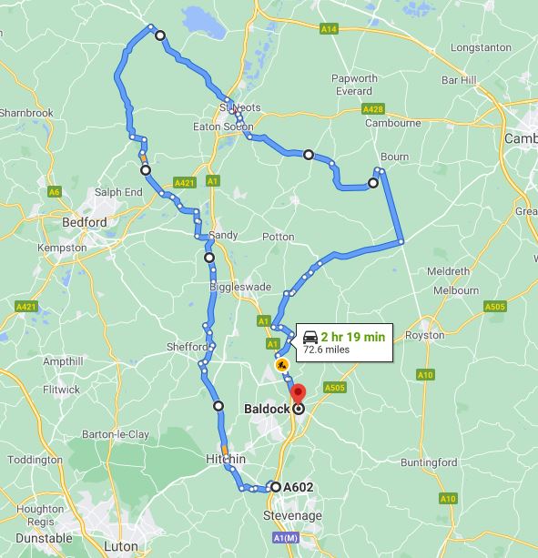Click the 2 hr 19 min route summary

(353, 337)
